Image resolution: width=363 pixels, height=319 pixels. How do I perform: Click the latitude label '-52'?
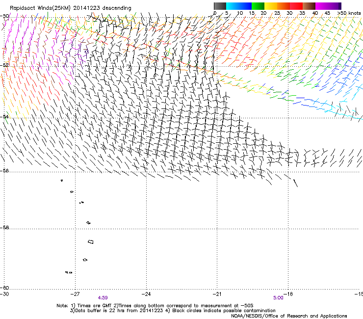[4, 65]
